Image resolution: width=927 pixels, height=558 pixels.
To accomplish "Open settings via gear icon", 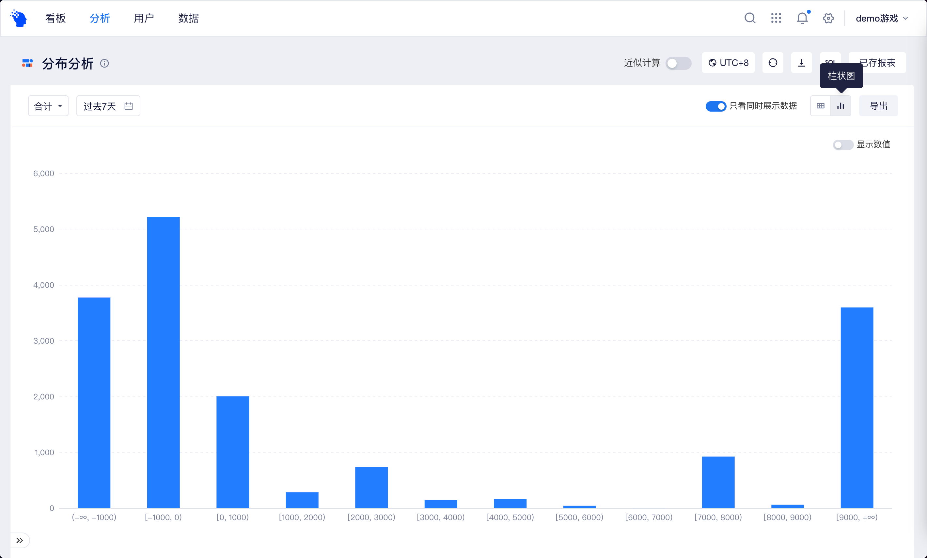I will click(828, 18).
